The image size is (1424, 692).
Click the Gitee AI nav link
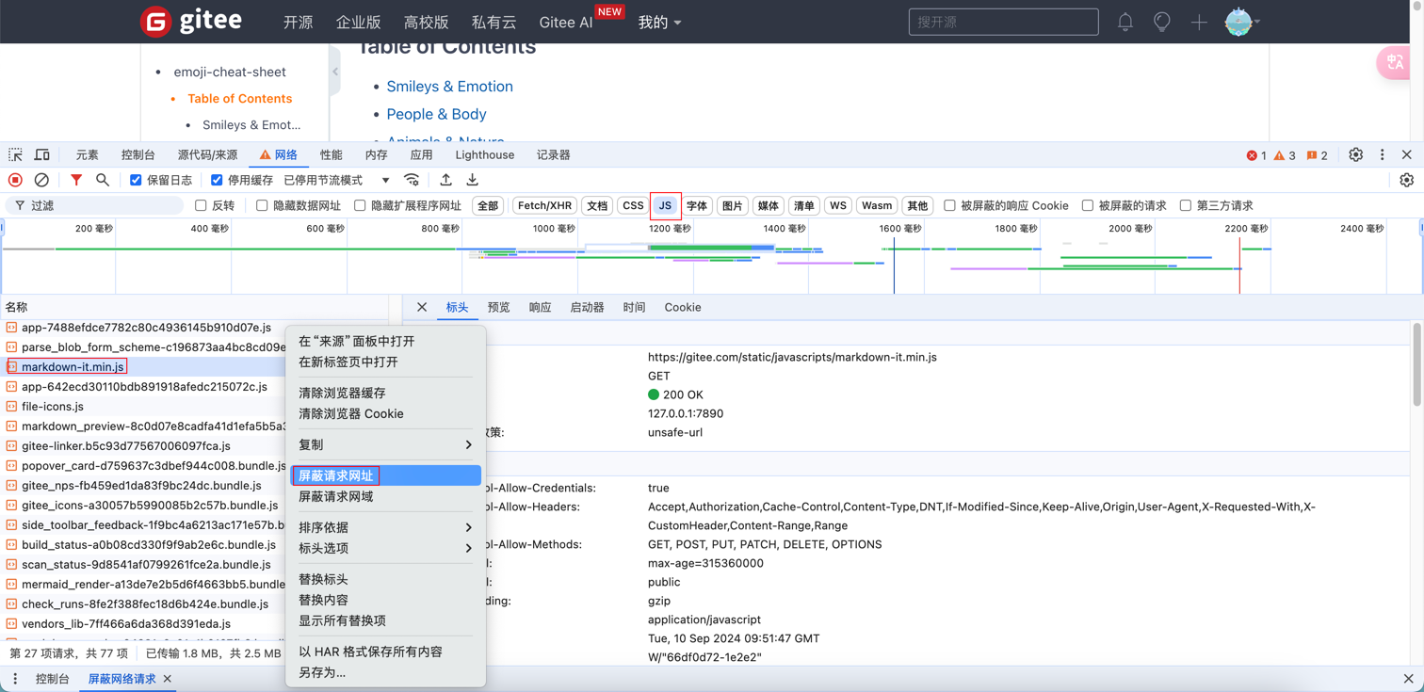coord(565,22)
